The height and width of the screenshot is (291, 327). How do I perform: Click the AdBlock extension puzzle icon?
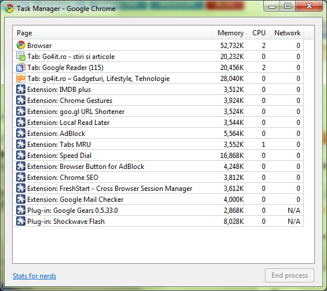pos(21,134)
